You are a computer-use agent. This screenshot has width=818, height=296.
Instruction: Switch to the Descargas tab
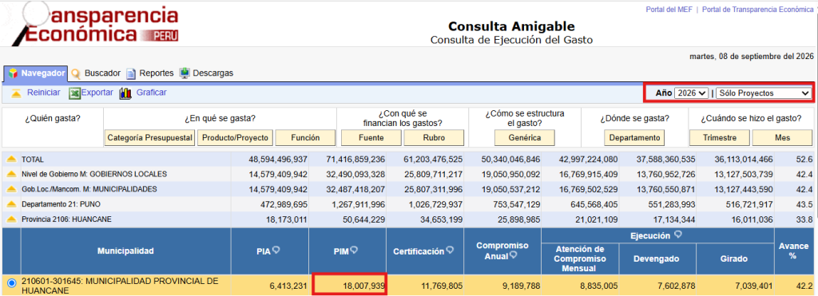tap(207, 73)
